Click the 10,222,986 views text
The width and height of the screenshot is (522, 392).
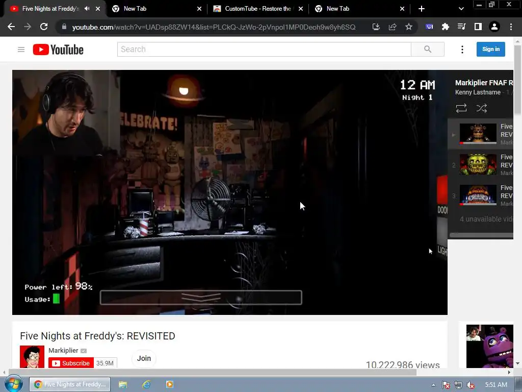(x=403, y=364)
